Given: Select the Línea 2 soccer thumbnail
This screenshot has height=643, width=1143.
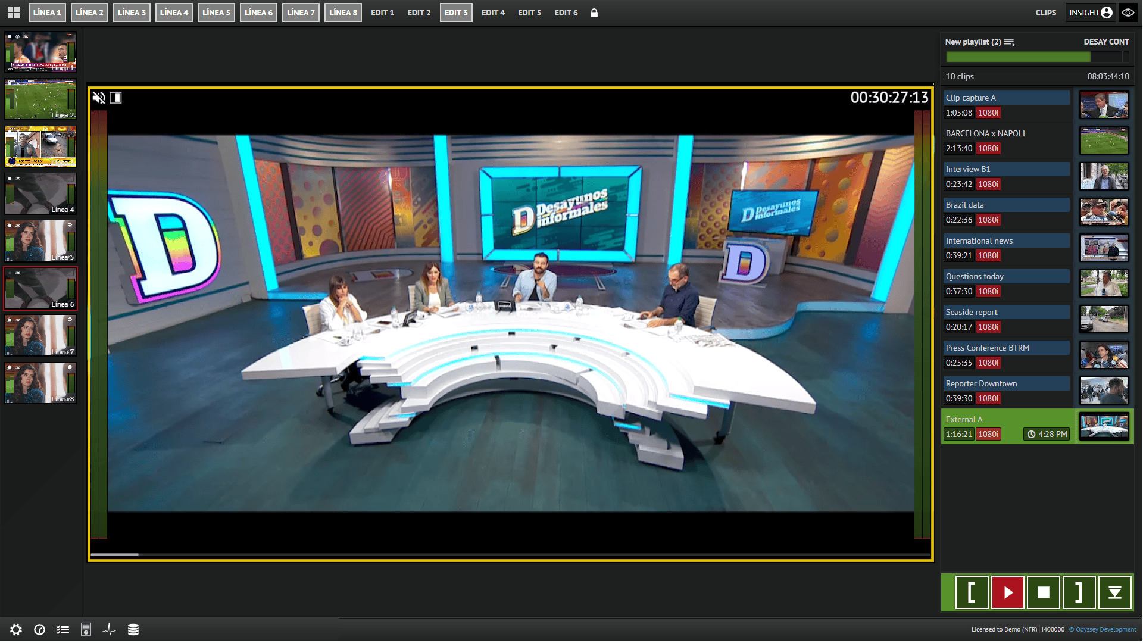Looking at the screenshot, I should tap(40, 99).
